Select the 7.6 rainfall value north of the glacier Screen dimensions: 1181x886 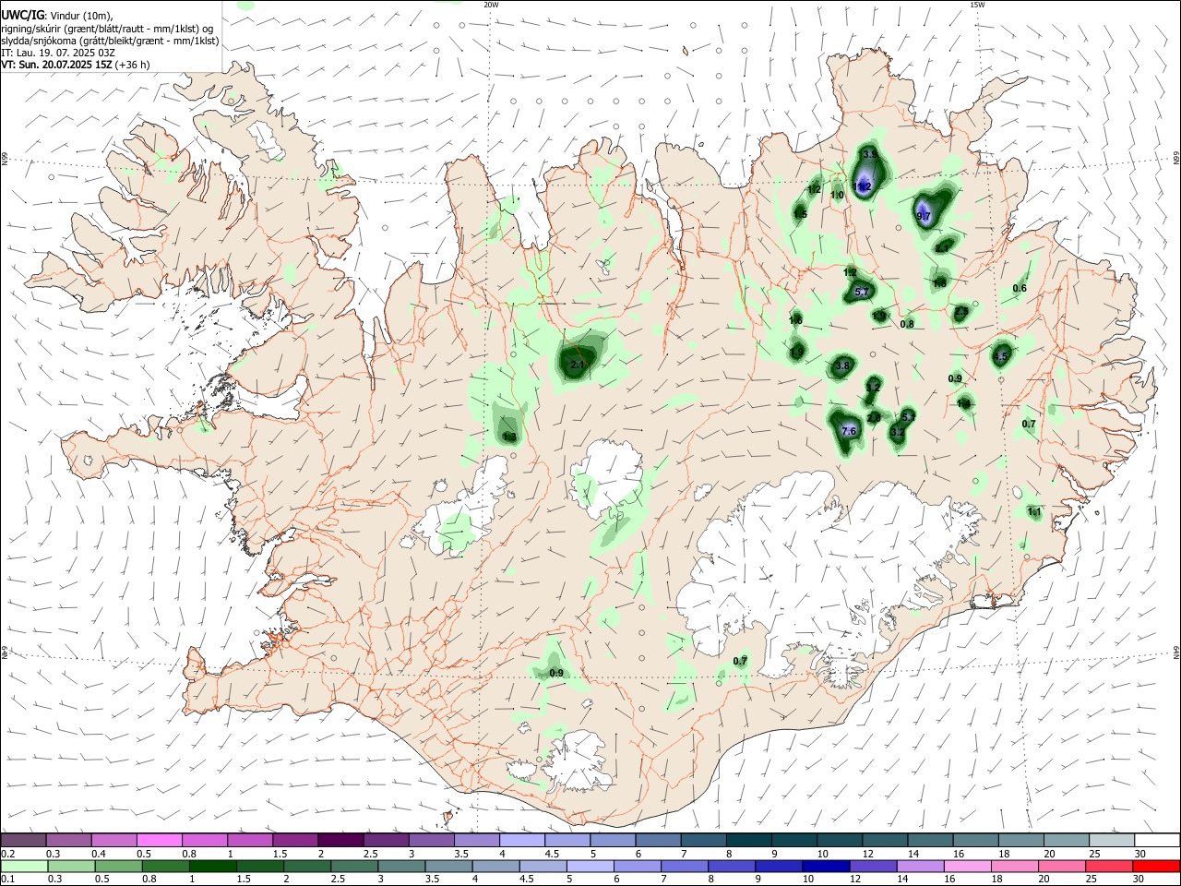point(850,431)
